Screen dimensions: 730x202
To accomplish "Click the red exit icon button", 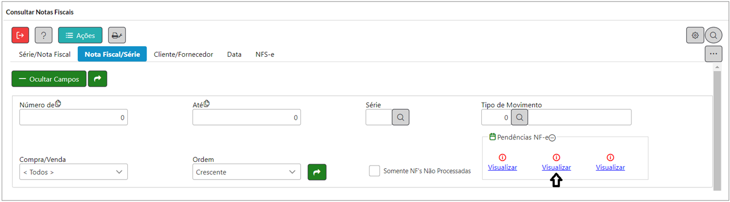I will [20, 35].
